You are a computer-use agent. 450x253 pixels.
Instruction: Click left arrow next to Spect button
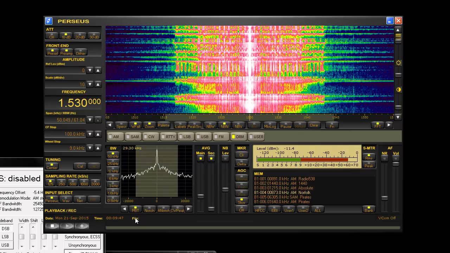(x=110, y=125)
